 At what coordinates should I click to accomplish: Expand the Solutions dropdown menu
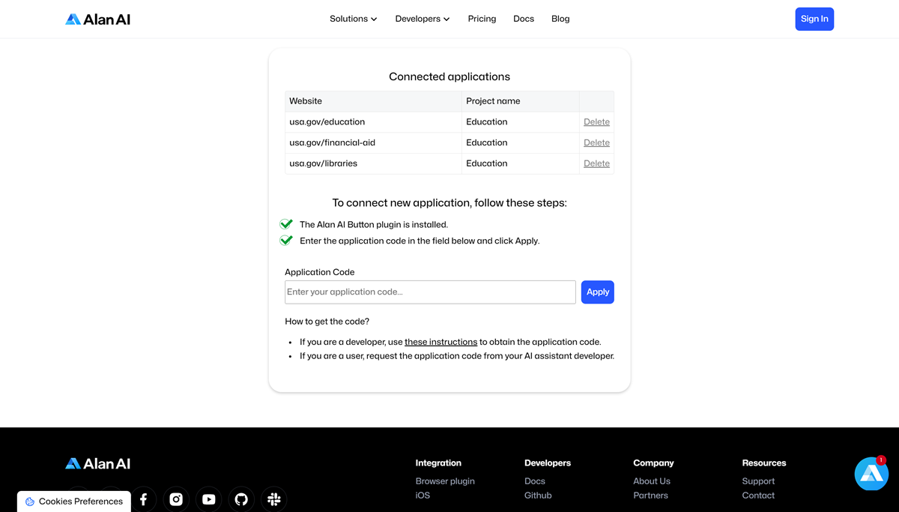(353, 19)
